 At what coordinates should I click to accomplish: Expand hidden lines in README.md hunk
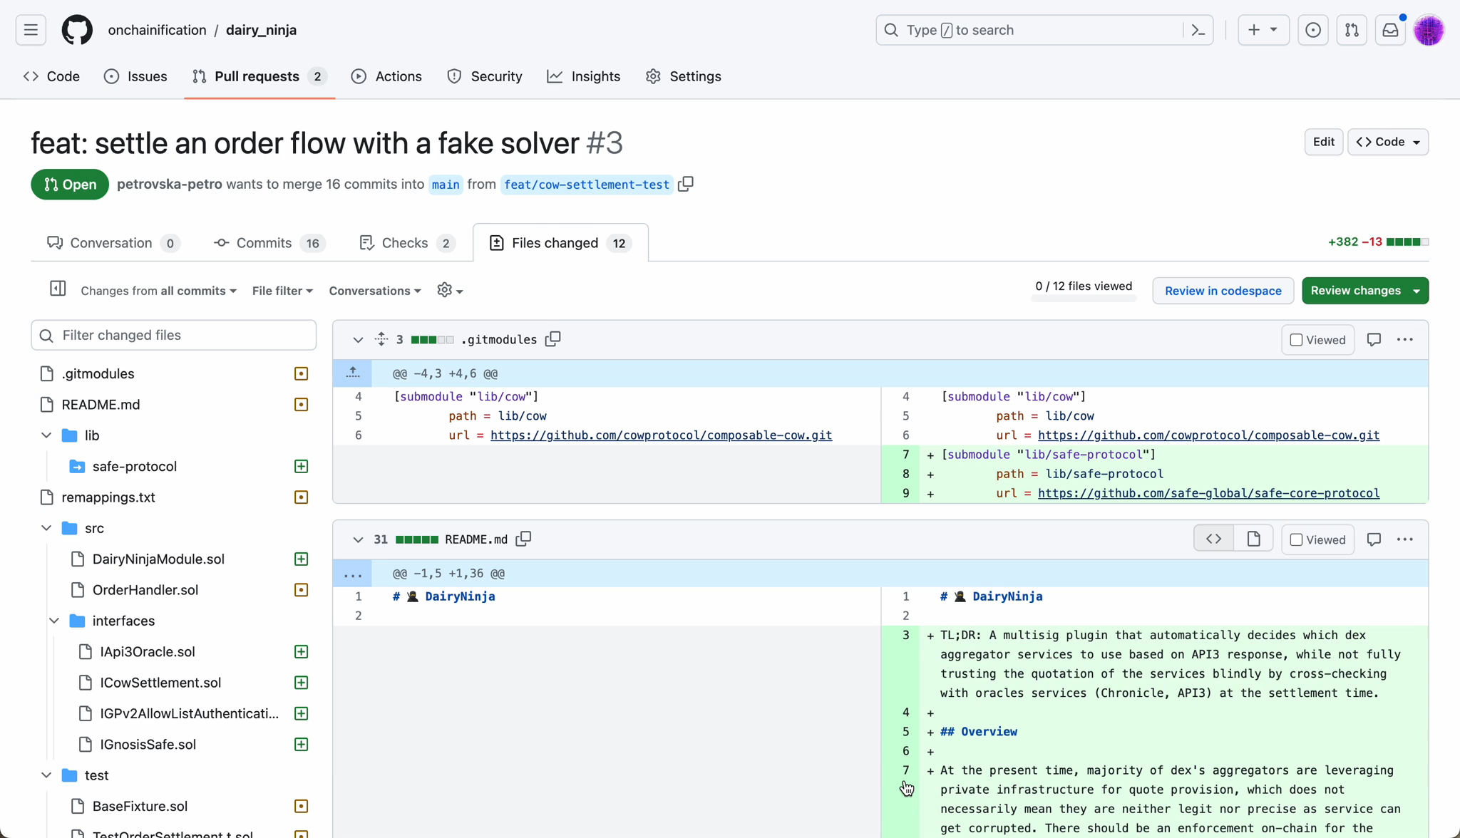click(x=353, y=573)
